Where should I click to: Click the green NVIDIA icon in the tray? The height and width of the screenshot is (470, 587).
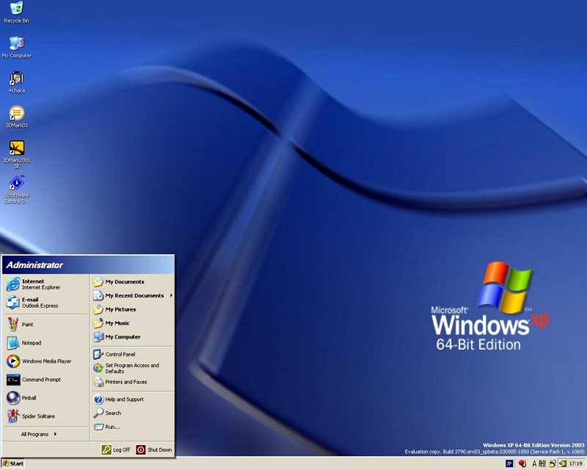pos(563,463)
